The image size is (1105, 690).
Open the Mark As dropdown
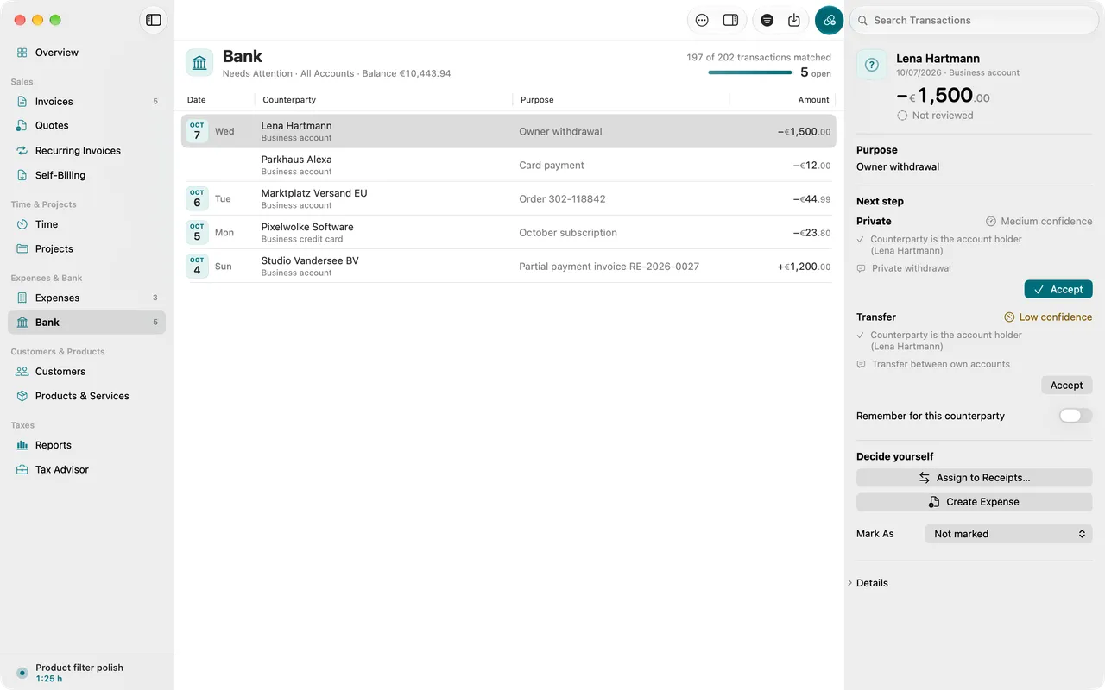tap(1008, 534)
